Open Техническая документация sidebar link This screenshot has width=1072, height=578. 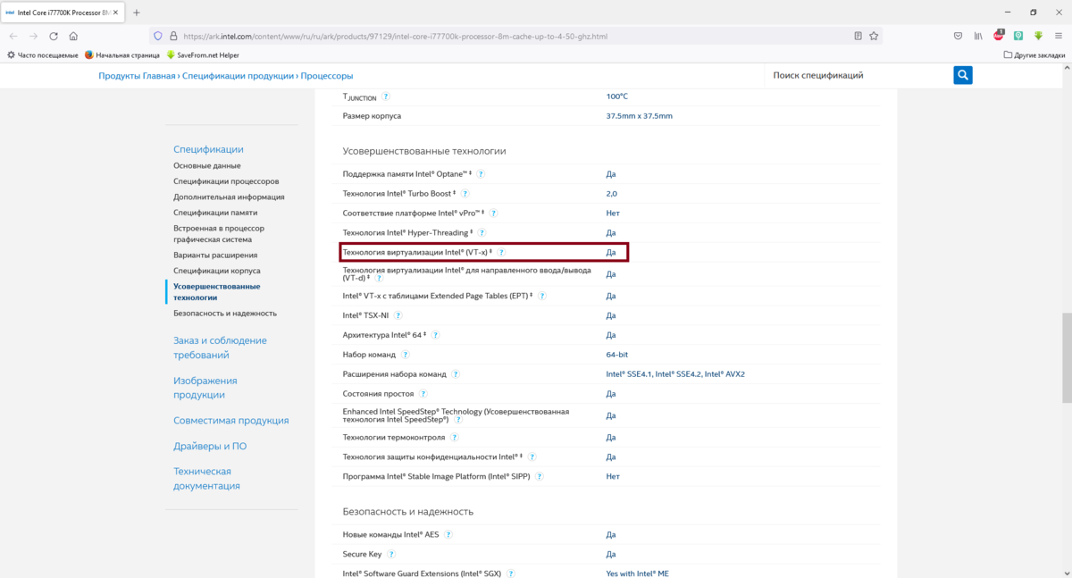[206, 479]
